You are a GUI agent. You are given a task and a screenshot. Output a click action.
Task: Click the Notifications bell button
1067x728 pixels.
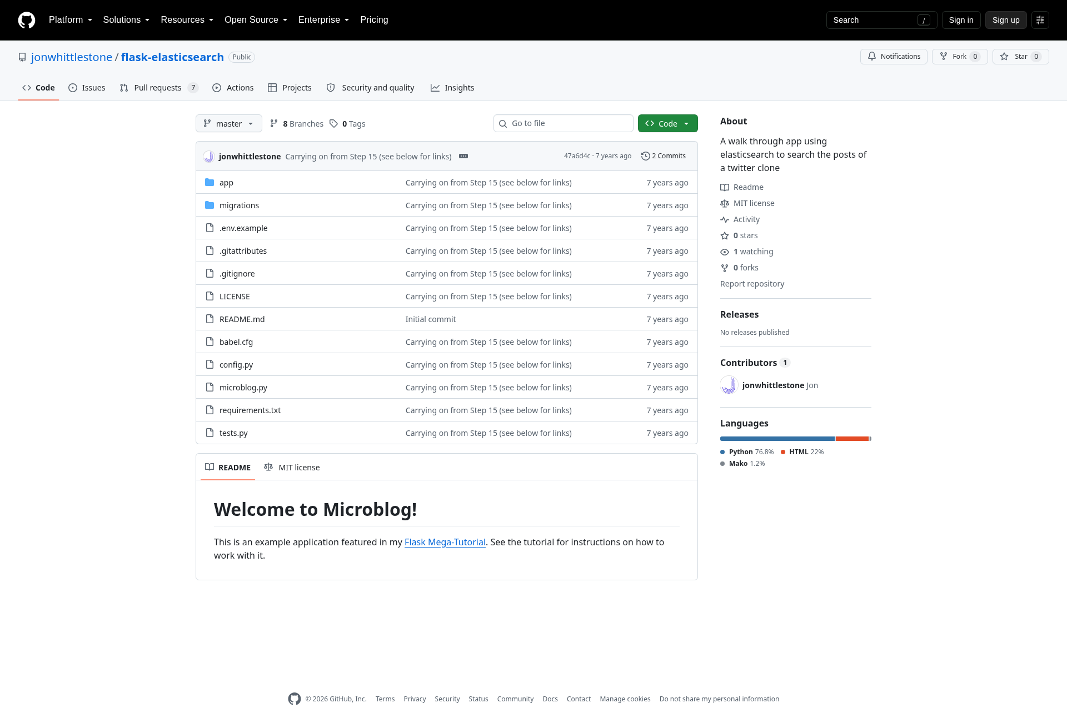pos(894,57)
